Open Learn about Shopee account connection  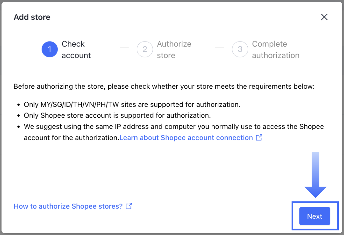point(186,138)
